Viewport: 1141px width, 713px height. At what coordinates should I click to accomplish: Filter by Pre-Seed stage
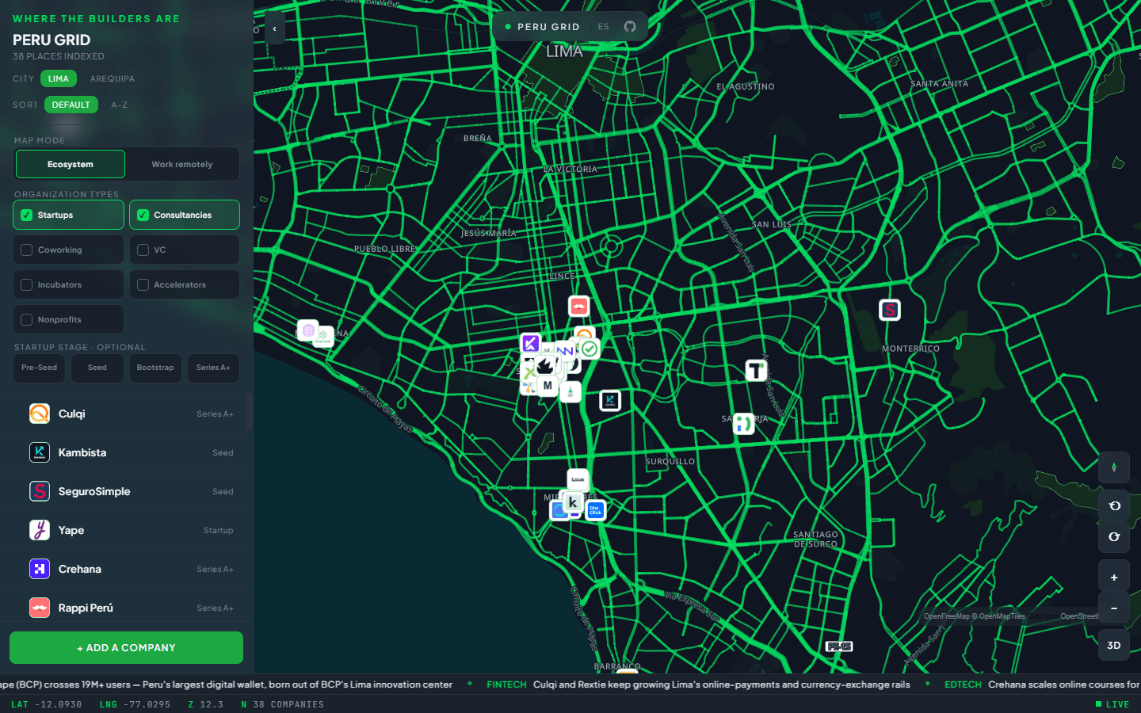tap(39, 368)
